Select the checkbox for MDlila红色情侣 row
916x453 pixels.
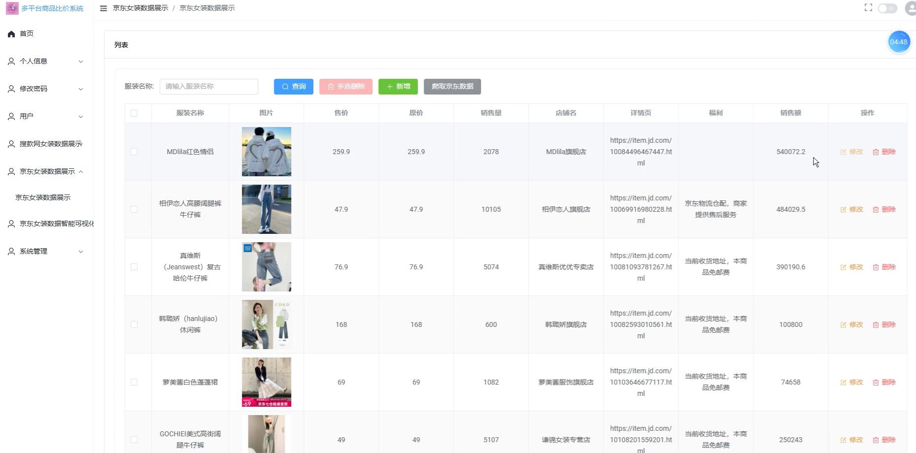pos(134,152)
